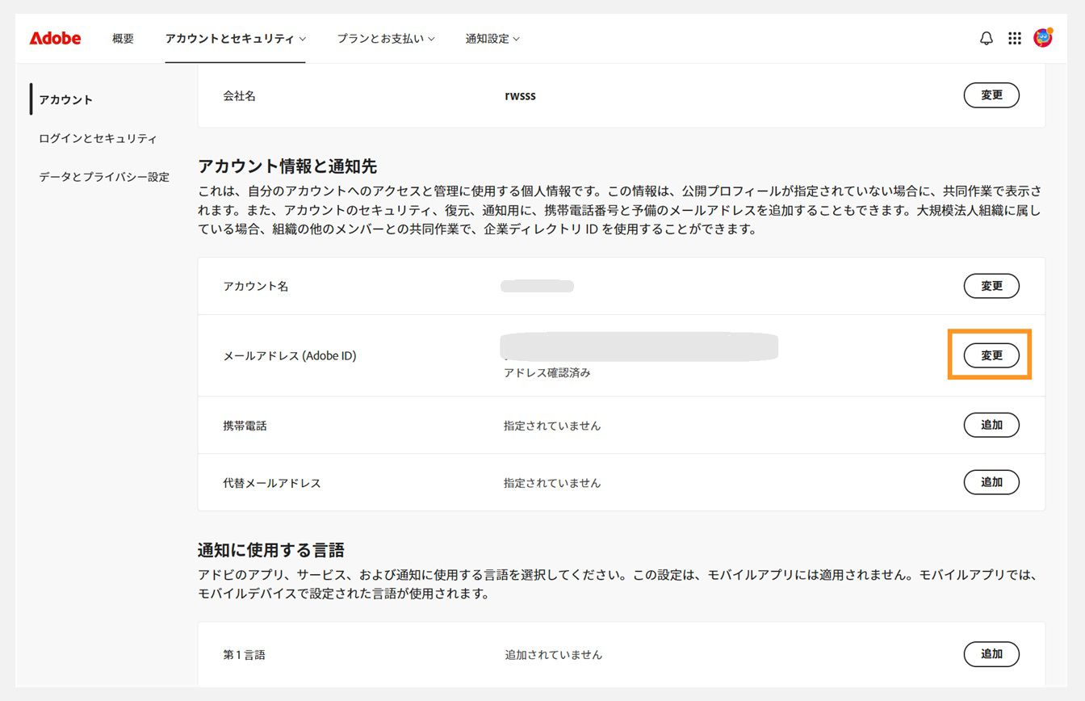Viewport: 1085px width, 701px height.
Task: Open データとプライバシー設定 settings
Action: coord(103,176)
